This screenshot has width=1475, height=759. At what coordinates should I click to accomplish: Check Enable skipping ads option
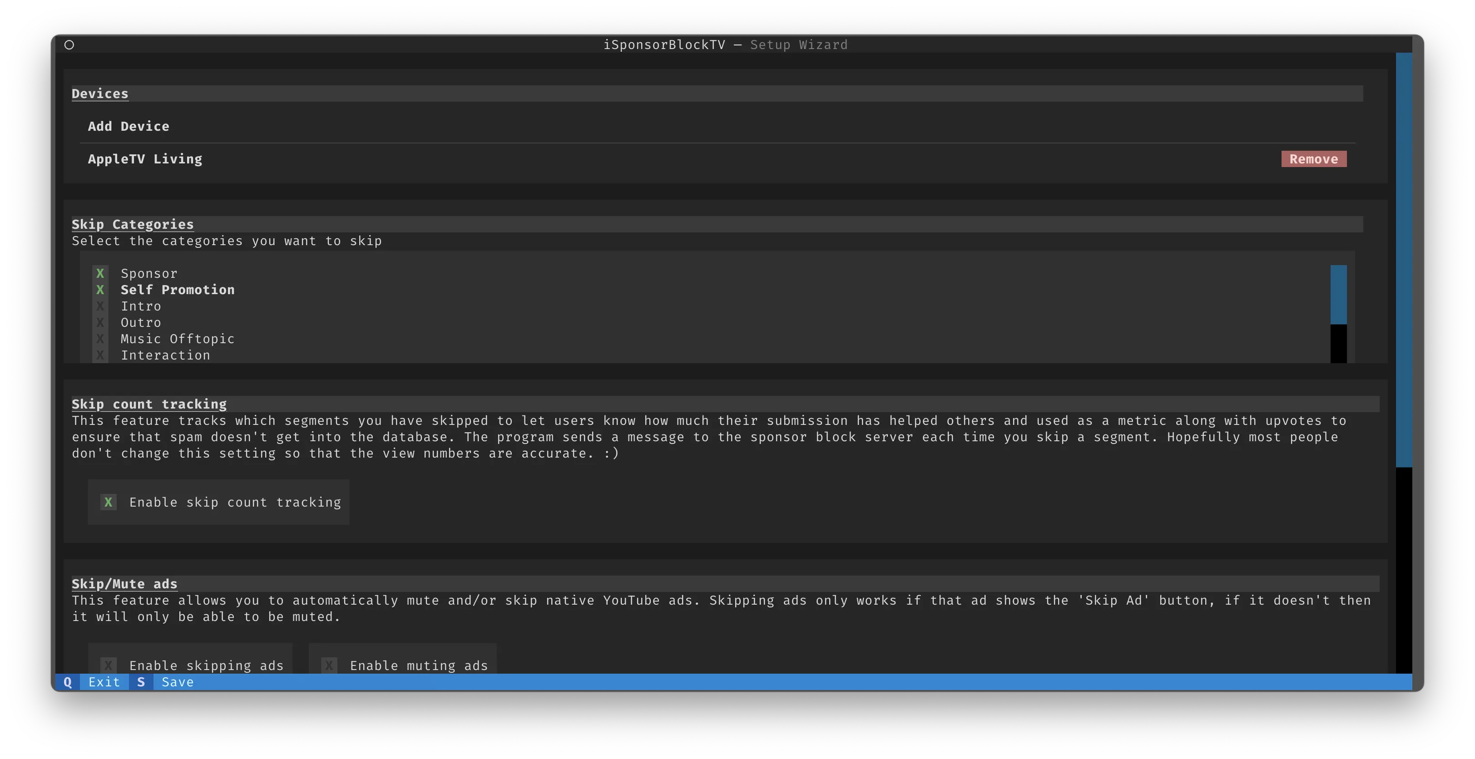pos(108,665)
